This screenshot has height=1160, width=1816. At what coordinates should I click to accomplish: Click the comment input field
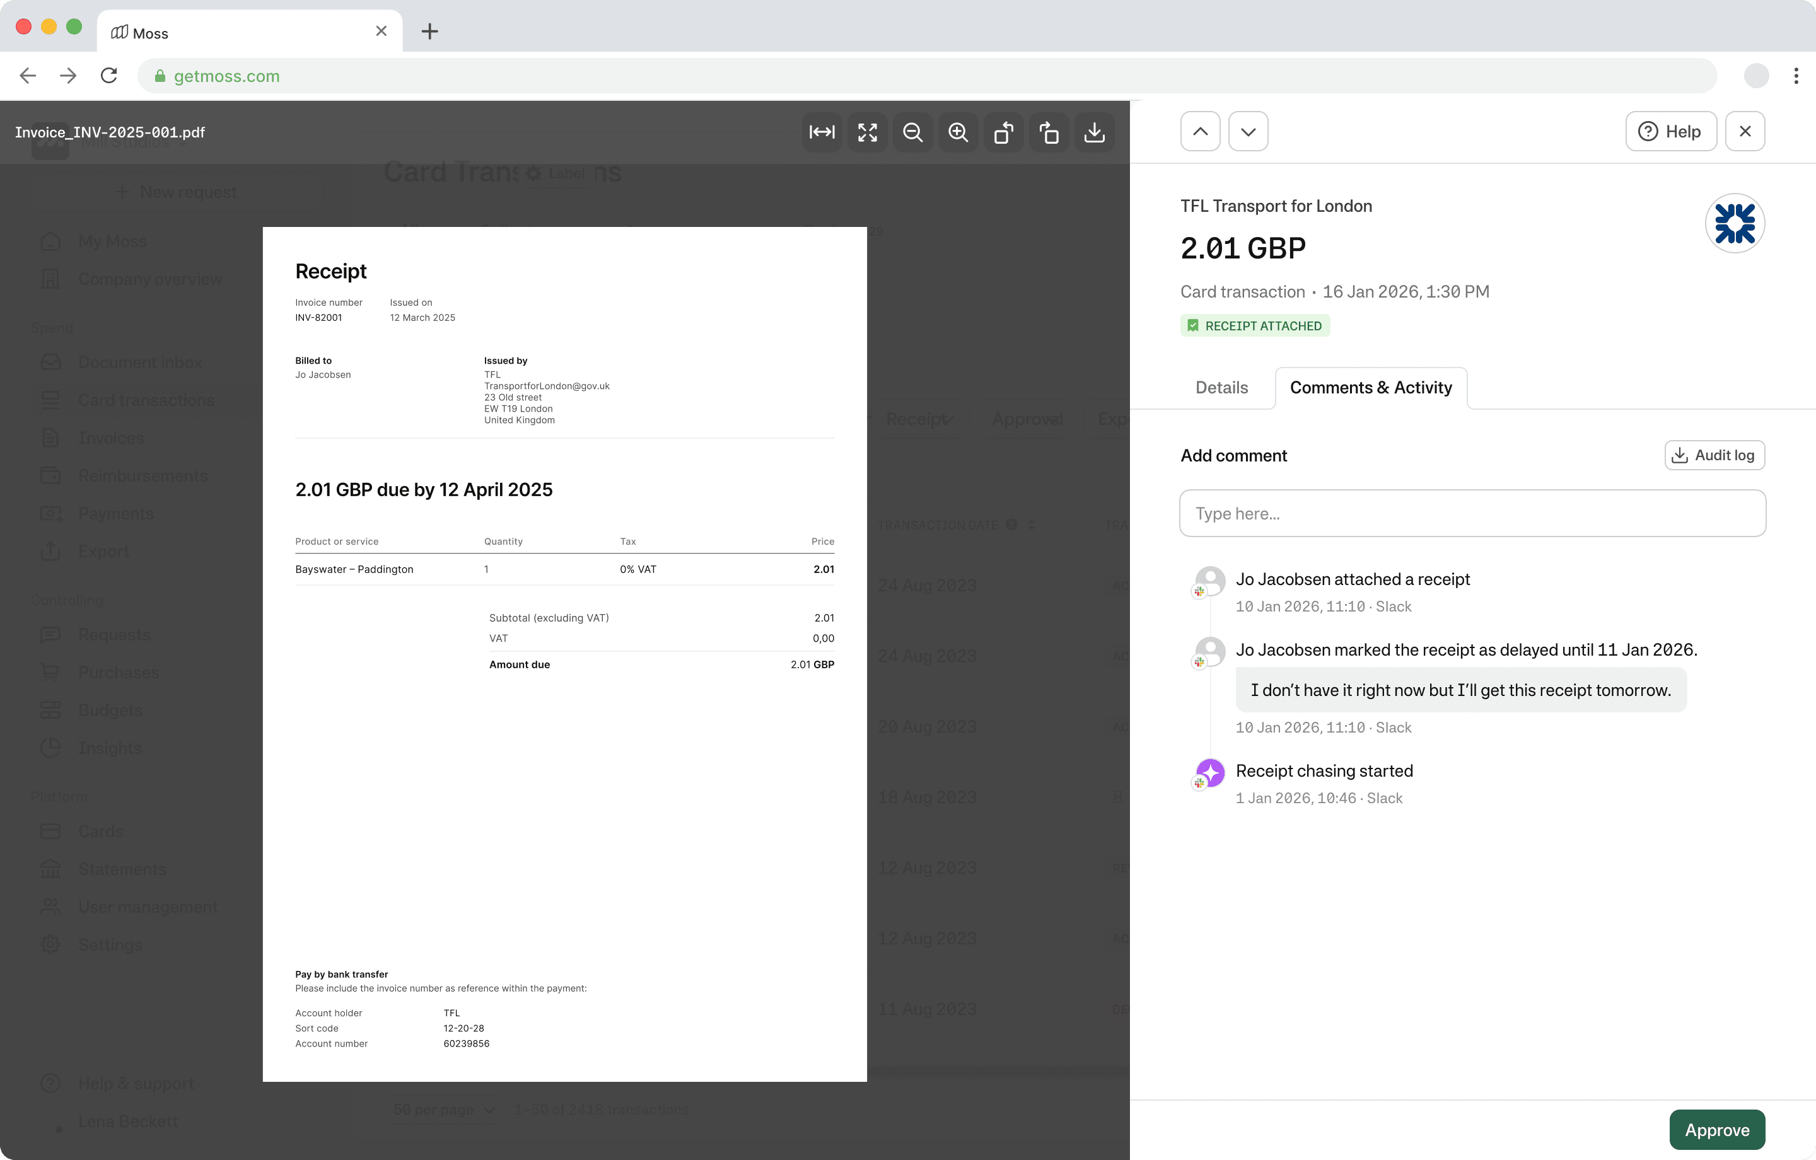tap(1471, 514)
